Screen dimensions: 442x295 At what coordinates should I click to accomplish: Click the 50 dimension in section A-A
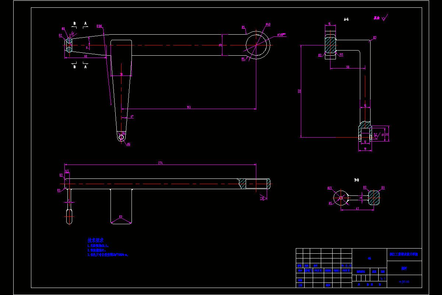point(348,67)
